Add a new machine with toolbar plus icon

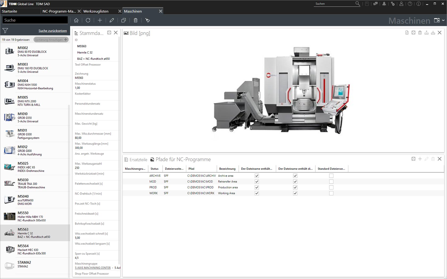tap(100, 20)
